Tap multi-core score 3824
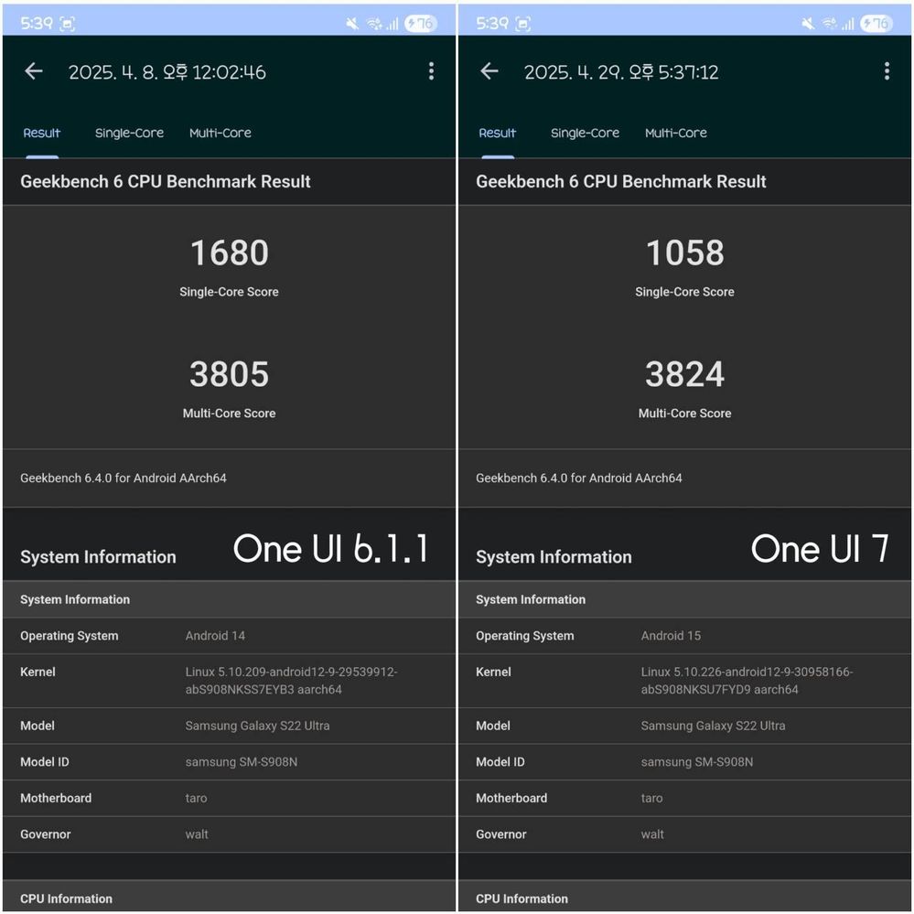The height and width of the screenshot is (914, 914). [x=685, y=374]
